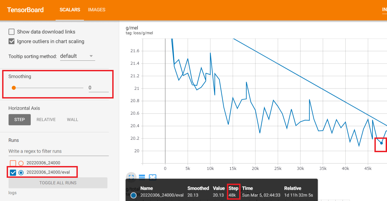Select STEP horizontal axis button
Screen dimensions: 387x201
tap(20, 120)
